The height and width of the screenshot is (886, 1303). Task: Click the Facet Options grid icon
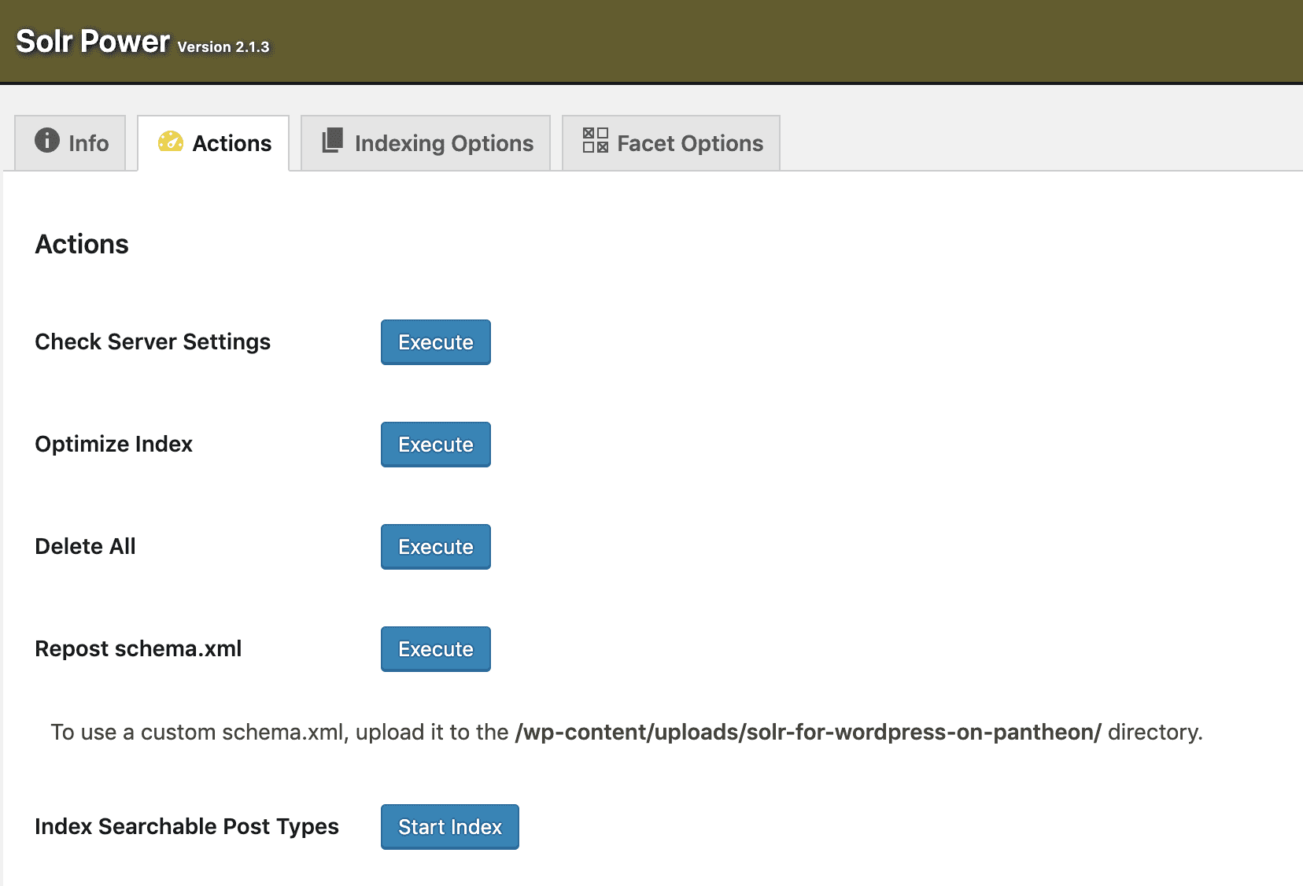click(594, 142)
